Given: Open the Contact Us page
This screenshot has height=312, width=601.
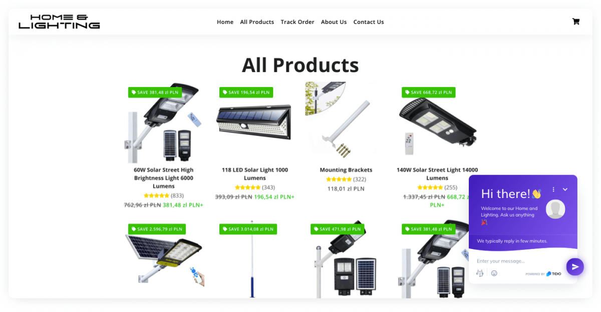Looking at the screenshot, I should coord(369,22).
